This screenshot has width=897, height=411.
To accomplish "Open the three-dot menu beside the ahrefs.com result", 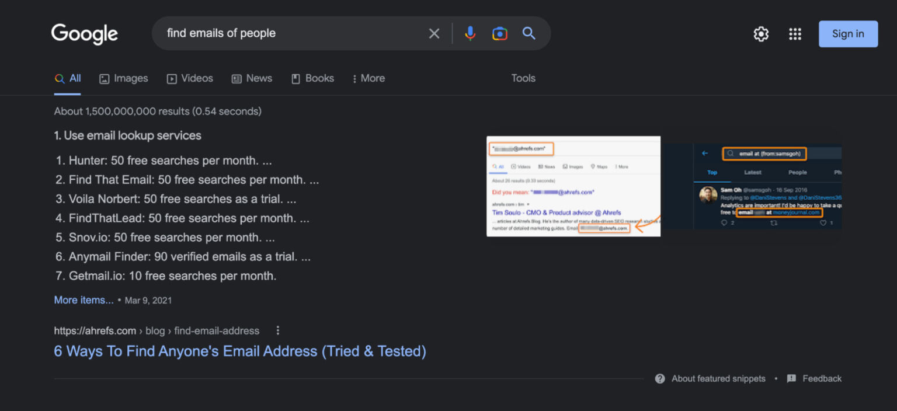I will click(x=277, y=330).
